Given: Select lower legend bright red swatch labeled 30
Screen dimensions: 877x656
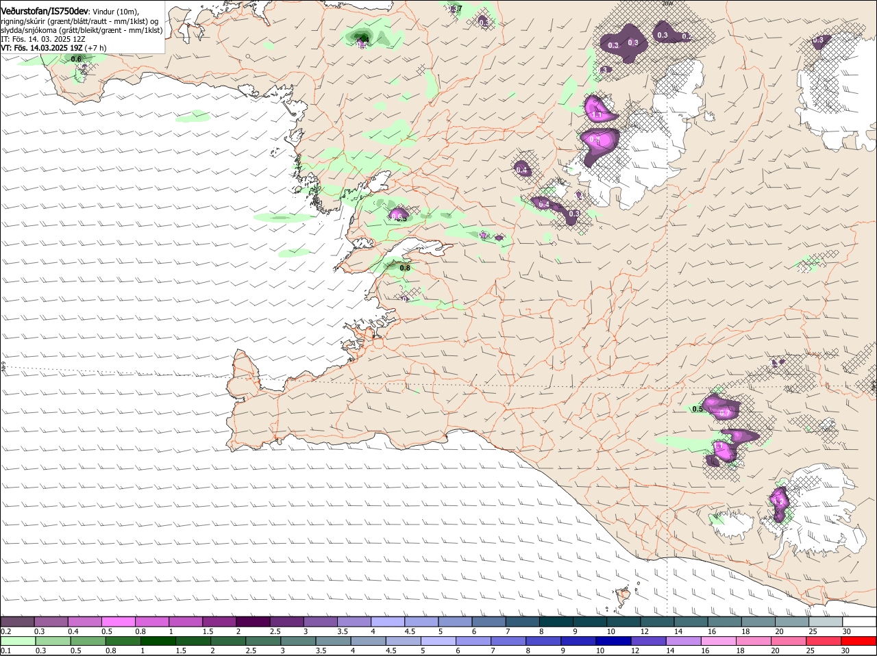Looking at the screenshot, I should coord(859,641).
